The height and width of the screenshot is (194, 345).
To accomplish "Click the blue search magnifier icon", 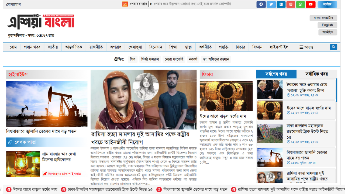I will coord(333,47).
